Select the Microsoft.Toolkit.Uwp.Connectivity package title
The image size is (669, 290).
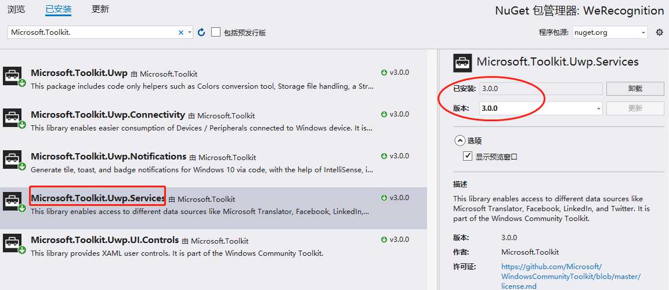tap(108, 115)
